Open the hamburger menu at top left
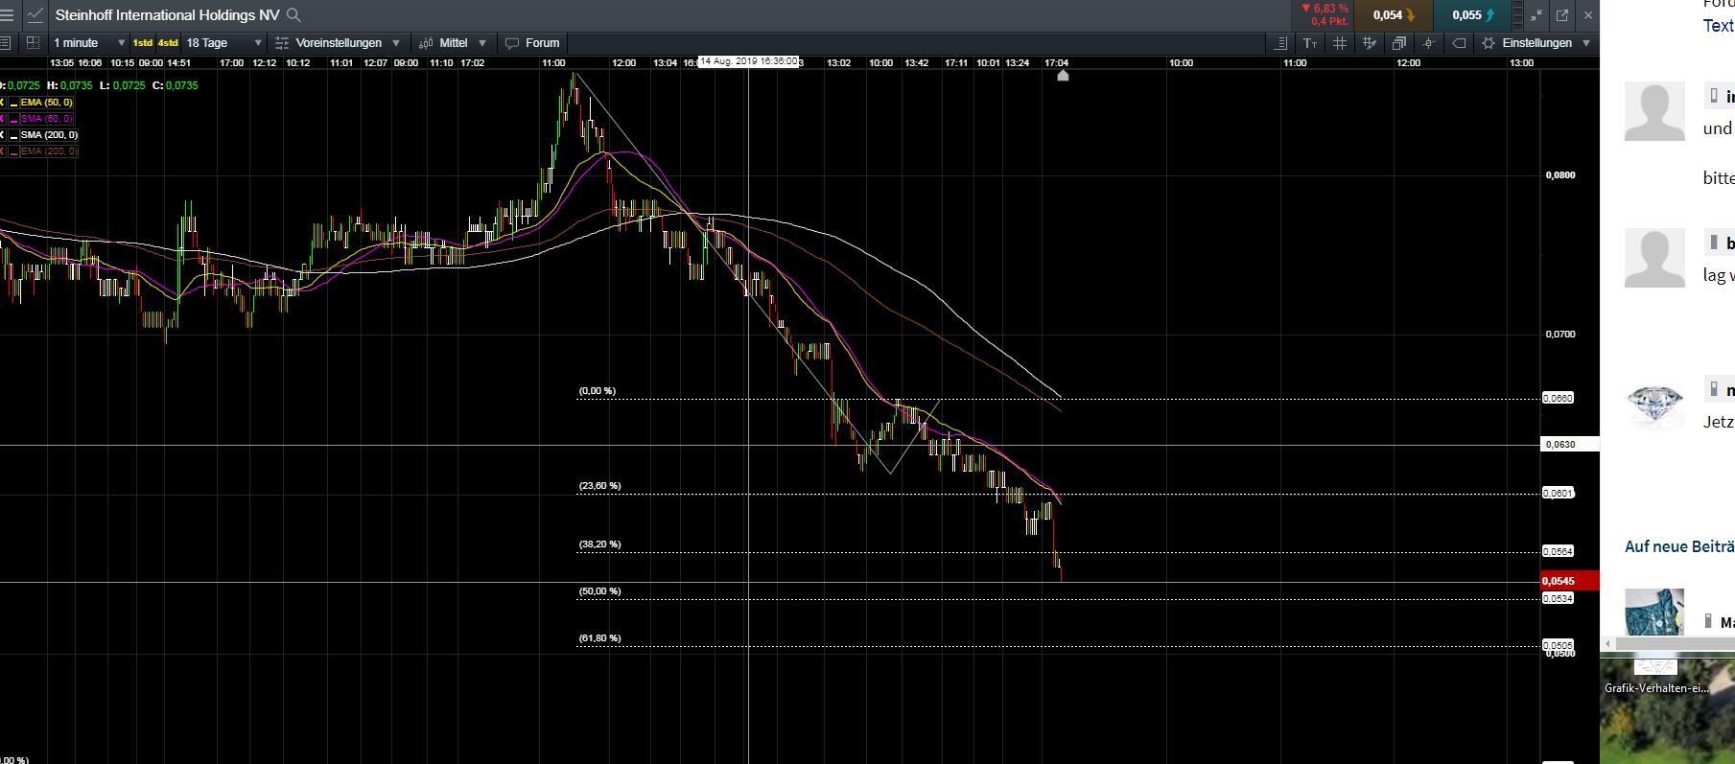This screenshot has width=1735, height=764. pos(7,15)
